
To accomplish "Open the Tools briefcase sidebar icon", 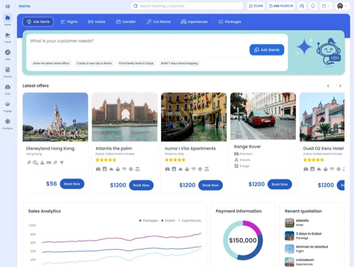I will (x=7, y=87).
